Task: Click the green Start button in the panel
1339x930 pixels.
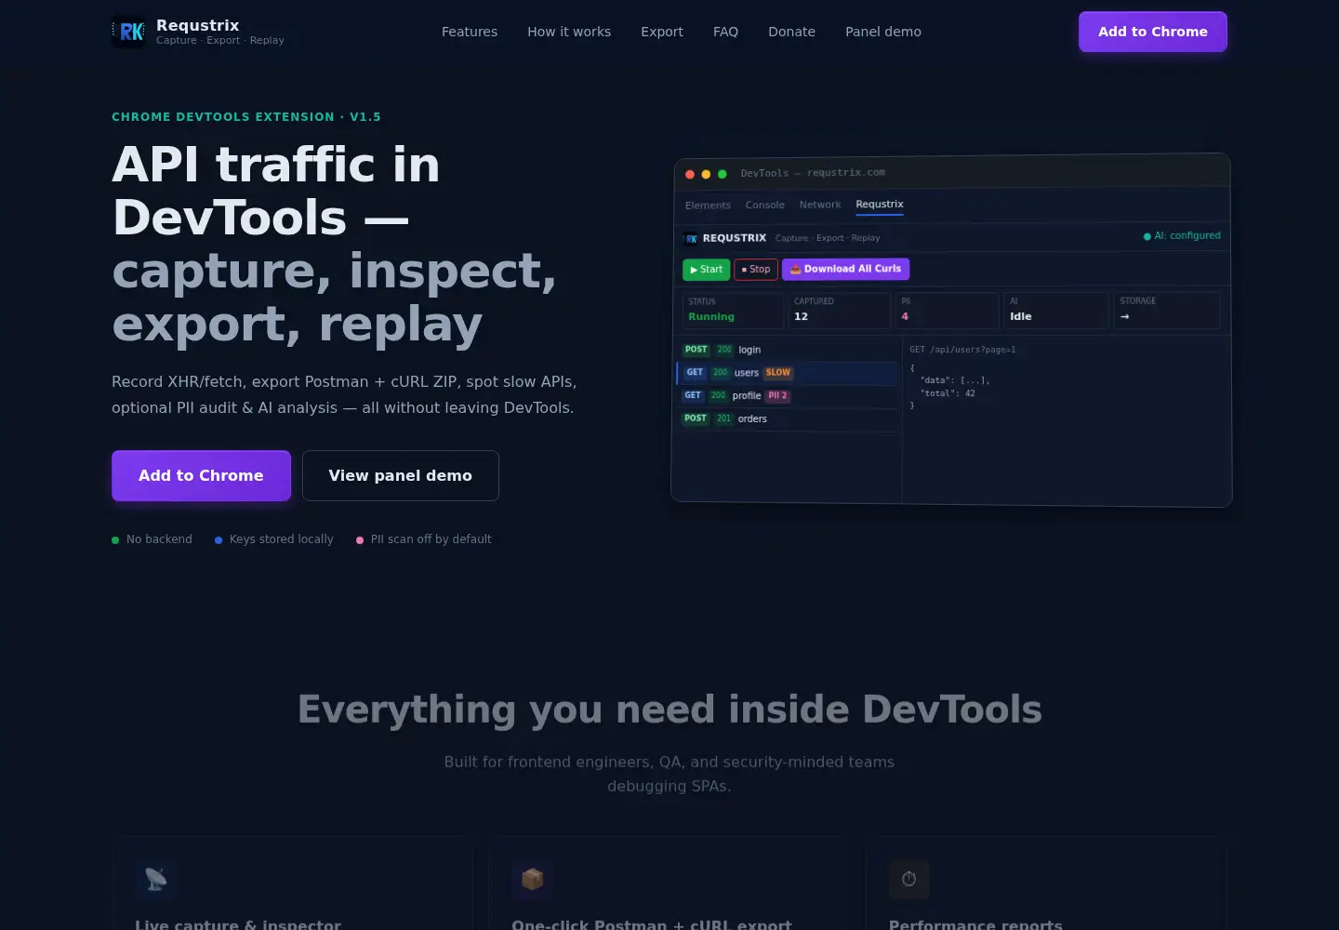Action: [706, 270]
